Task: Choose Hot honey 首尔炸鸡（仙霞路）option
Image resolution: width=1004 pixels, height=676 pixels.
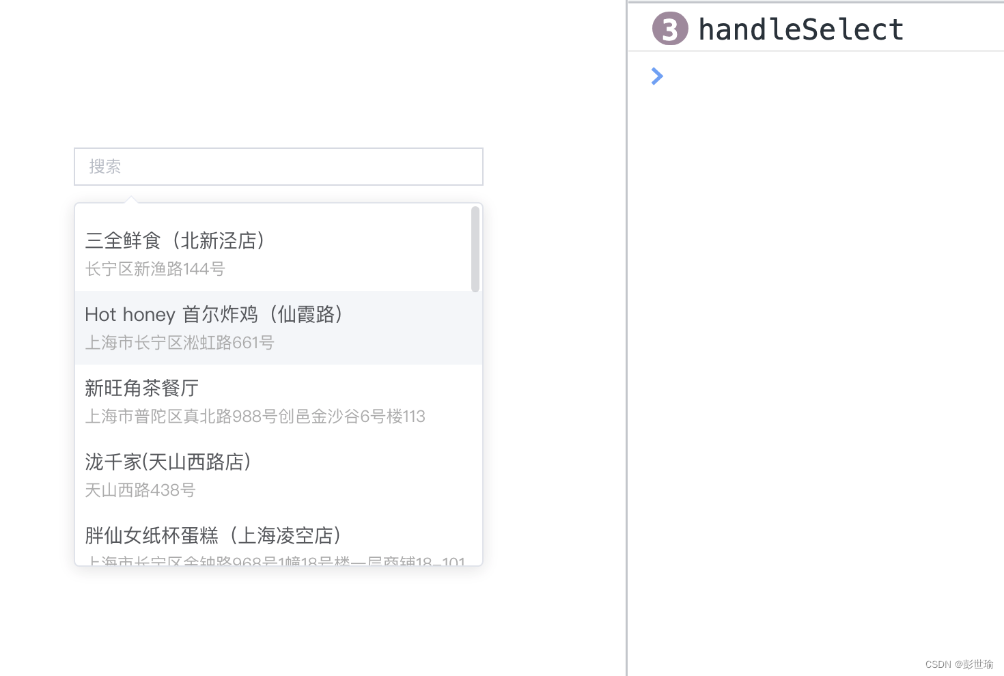Action: (x=279, y=328)
